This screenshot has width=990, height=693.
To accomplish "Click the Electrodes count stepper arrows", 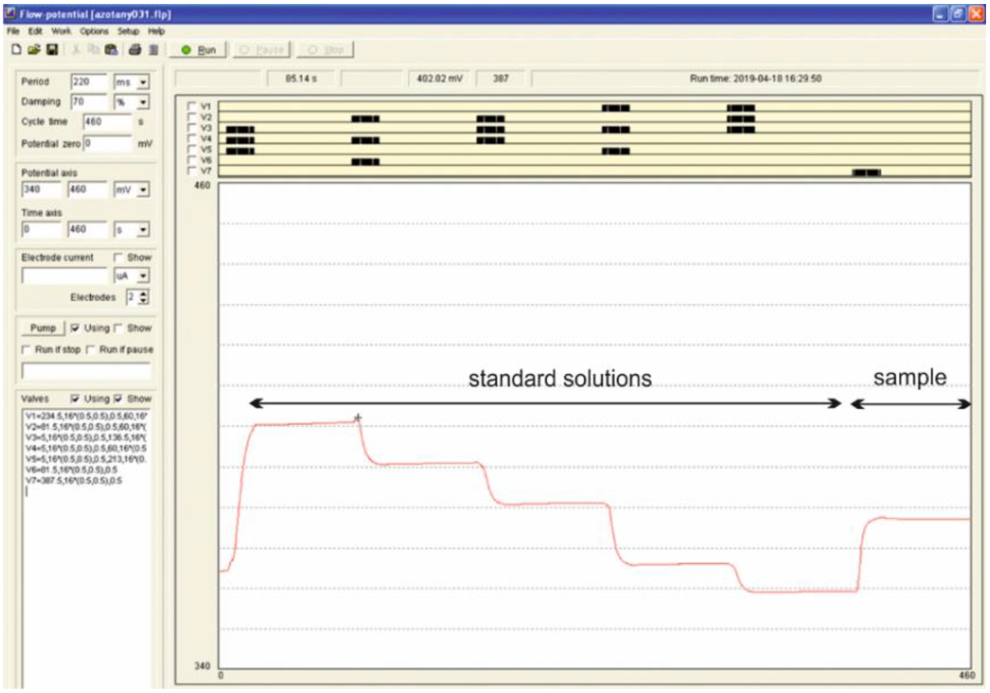I will point(144,297).
